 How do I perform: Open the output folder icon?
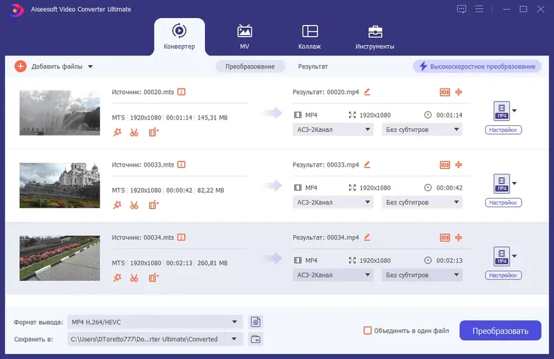256,339
